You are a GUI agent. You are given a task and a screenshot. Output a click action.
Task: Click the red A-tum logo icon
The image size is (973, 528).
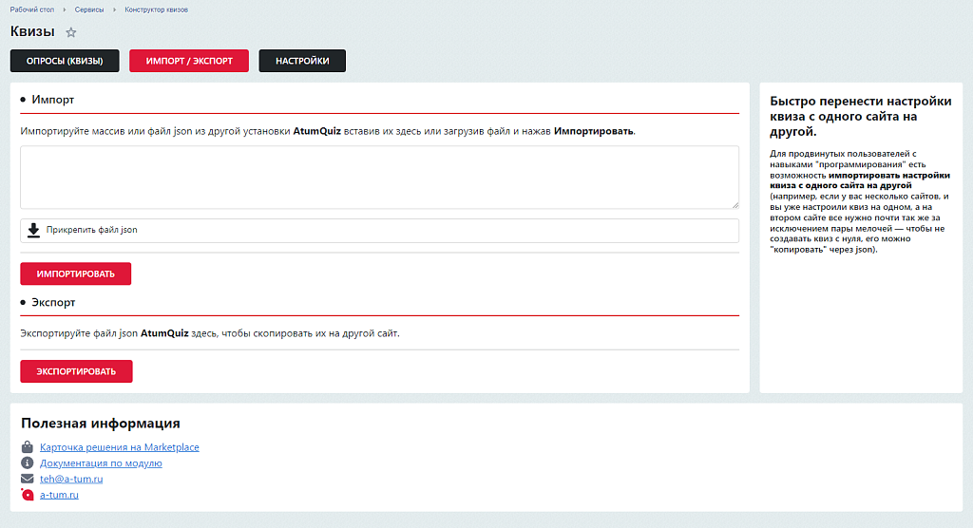28,495
